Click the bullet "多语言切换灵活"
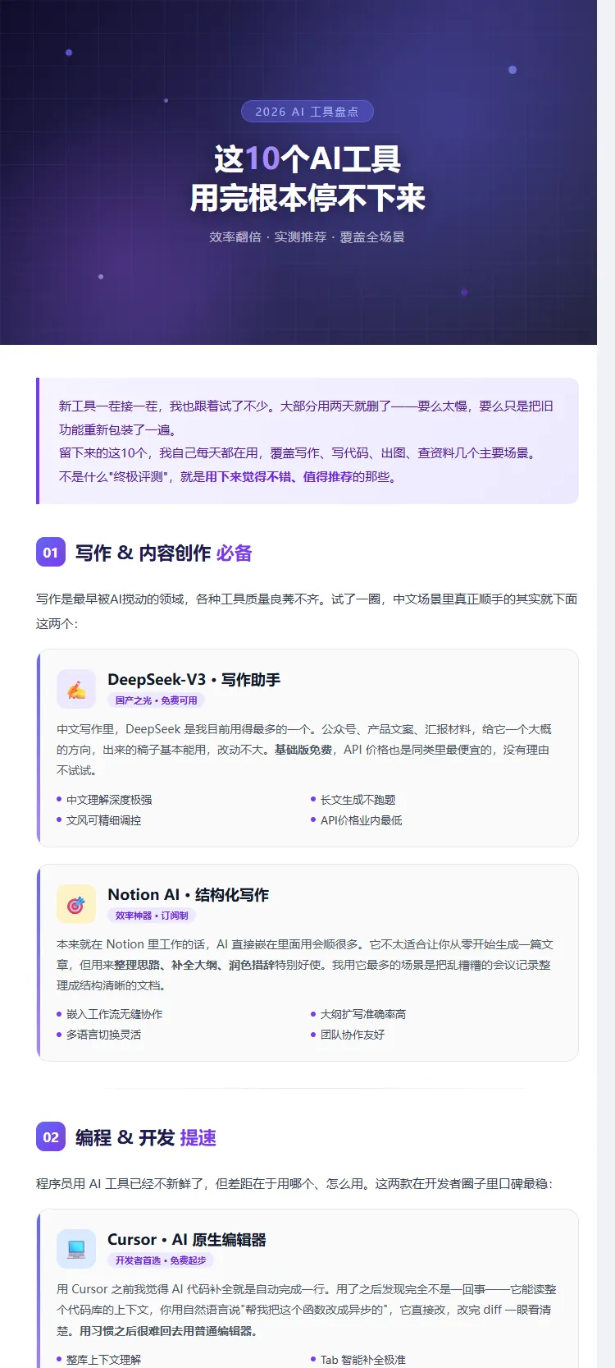Image resolution: width=615 pixels, height=1368 pixels. (104, 1035)
